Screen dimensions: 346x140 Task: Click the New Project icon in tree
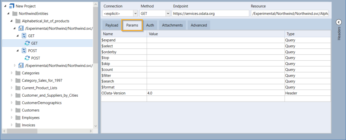pyautogui.click(x=11, y=6)
